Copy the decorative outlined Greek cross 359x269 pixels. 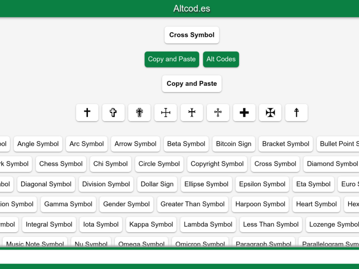point(217,113)
